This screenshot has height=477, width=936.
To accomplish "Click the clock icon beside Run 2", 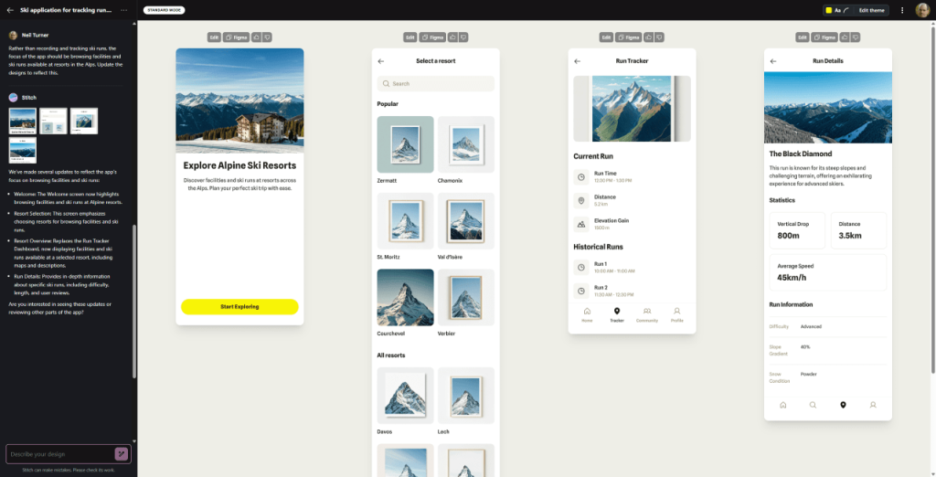I will (x=581, y=291).
